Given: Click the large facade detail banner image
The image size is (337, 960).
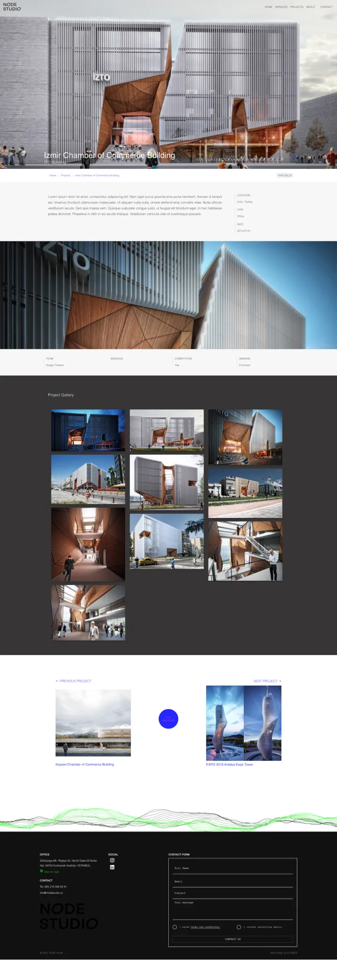Looking at the screenshot, I should [x=168, y=295].
